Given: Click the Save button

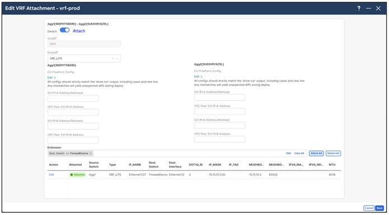Looking at the screenshot, I should (379, 208).
